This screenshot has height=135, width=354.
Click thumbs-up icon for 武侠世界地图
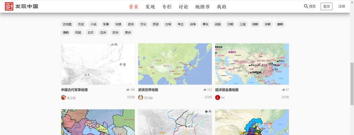click(x=205, y=90)
